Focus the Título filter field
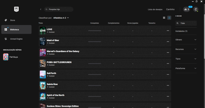The width and height of the screenshot is (205, 108). [186, 23]
